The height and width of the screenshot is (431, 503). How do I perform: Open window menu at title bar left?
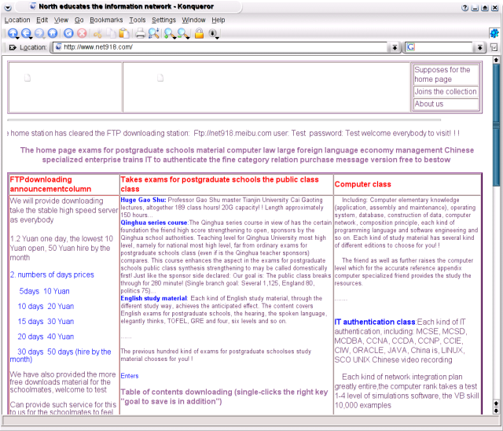click(x=8, y=7)
